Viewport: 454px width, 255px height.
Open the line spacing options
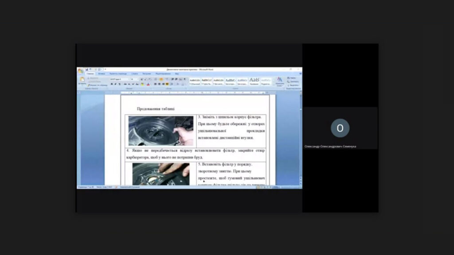click(172, 84)
